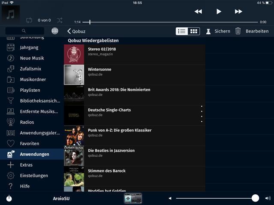Switch to grid view
The image size is (274, 205).
[x=194, y=31]
